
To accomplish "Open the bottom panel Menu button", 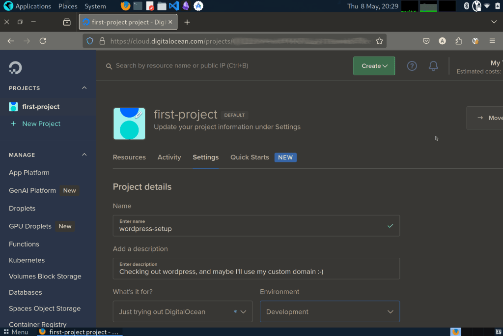I will pyautogui.click(x=16, y=332).
